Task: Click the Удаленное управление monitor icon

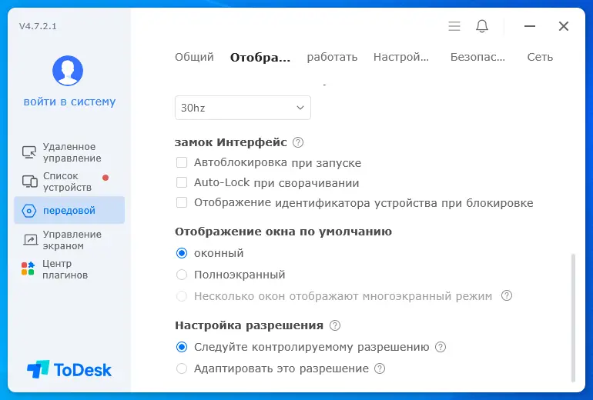Action: coord(29,152)
